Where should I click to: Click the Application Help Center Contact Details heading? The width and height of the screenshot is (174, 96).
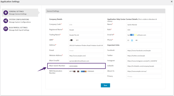tap(122, 19)
